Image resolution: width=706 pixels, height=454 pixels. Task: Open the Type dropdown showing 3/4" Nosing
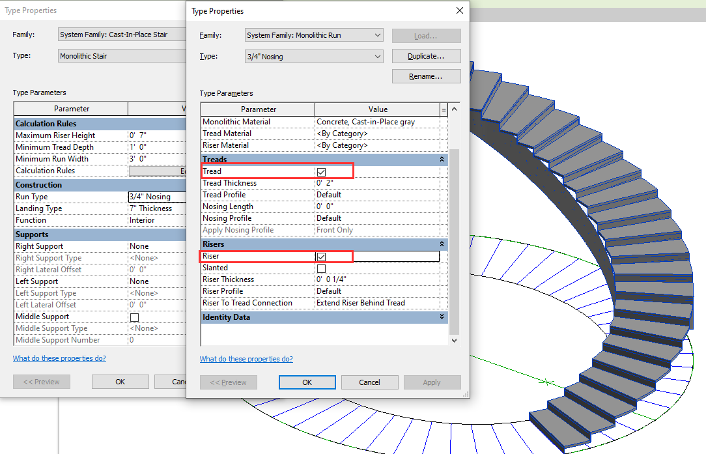point(376,56)
